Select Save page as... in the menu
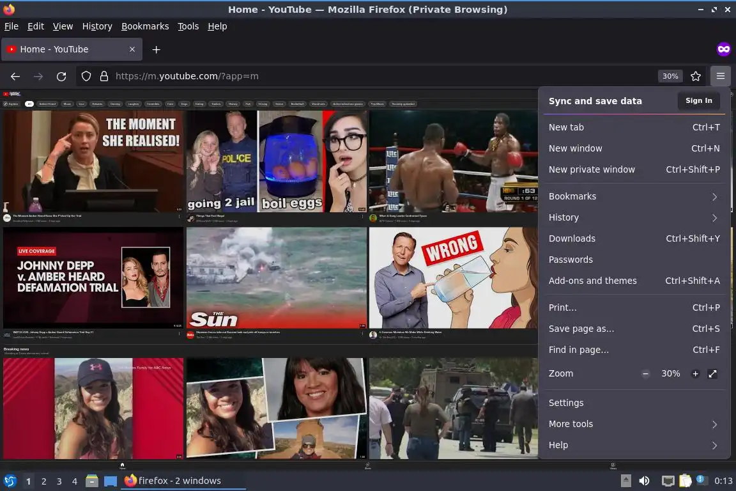The image size is (736, 491). 633,329
